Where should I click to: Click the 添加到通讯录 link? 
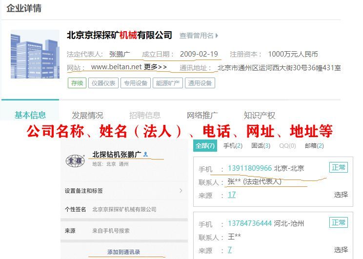123,252
